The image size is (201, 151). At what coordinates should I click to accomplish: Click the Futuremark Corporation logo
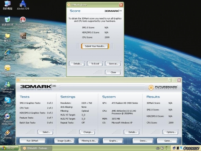pos(163,87)
